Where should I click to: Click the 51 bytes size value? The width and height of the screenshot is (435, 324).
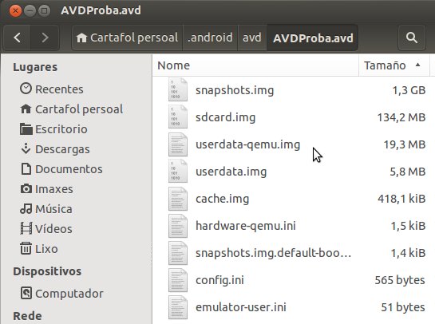coord(403,307)
